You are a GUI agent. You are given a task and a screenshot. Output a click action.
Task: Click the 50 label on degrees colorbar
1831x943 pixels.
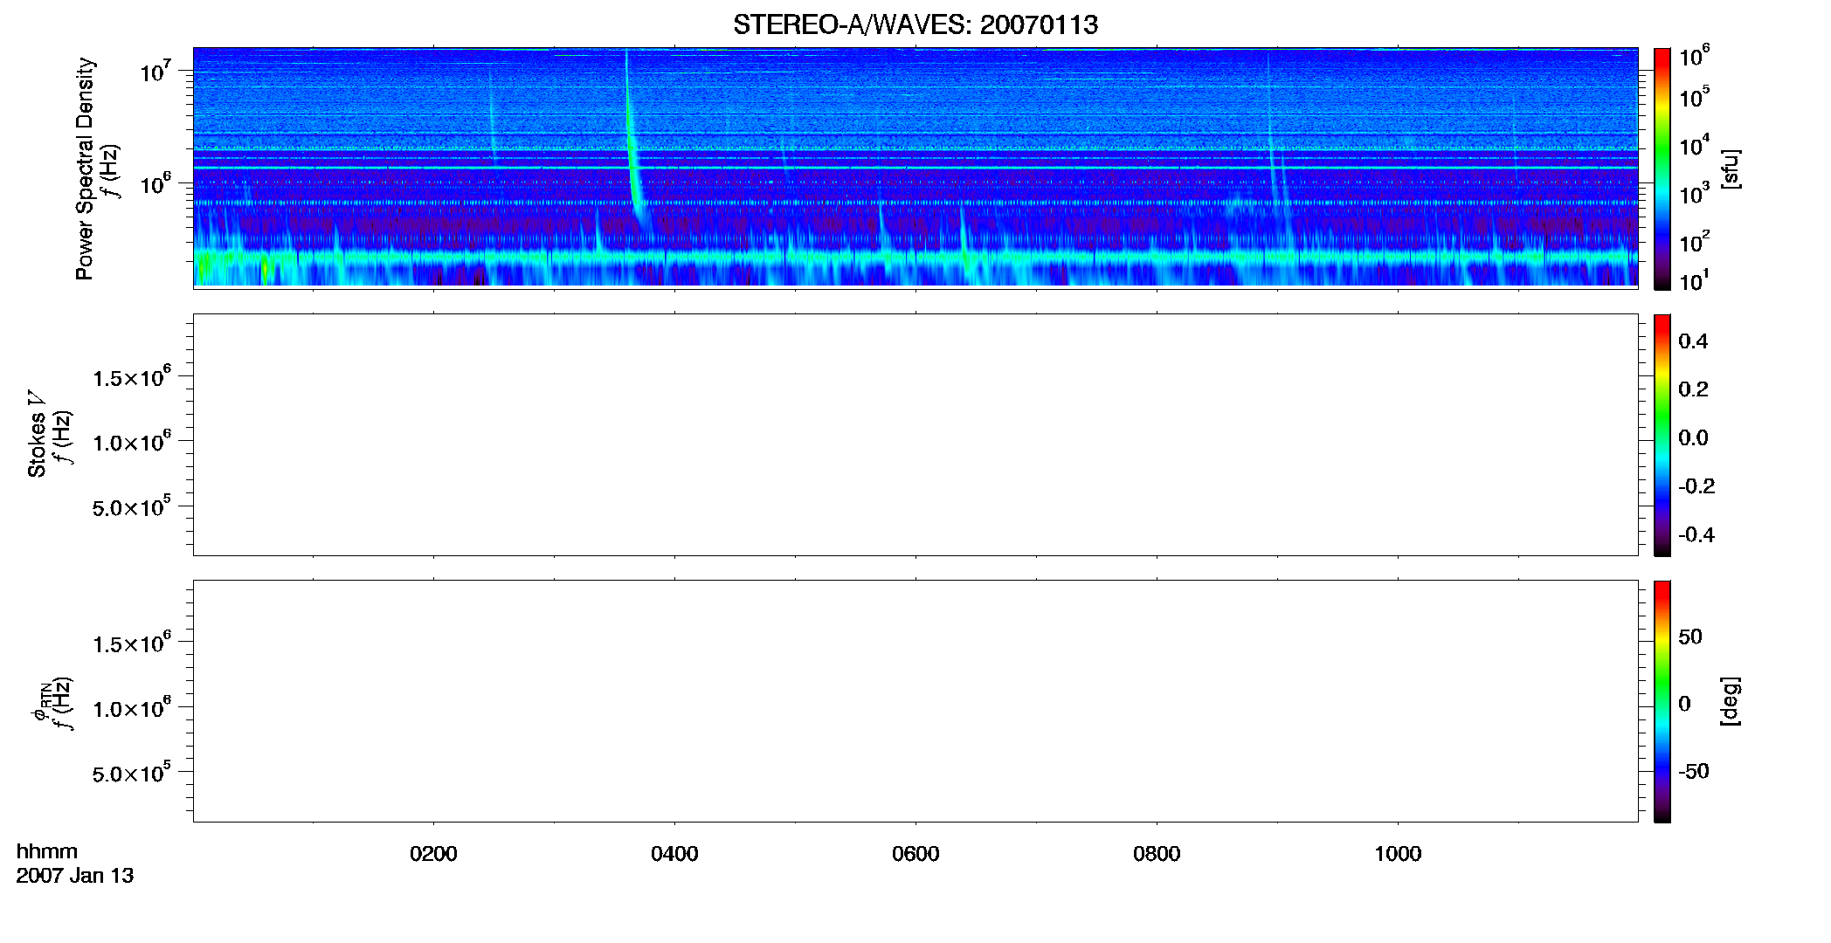click(x=1690, y=637)
